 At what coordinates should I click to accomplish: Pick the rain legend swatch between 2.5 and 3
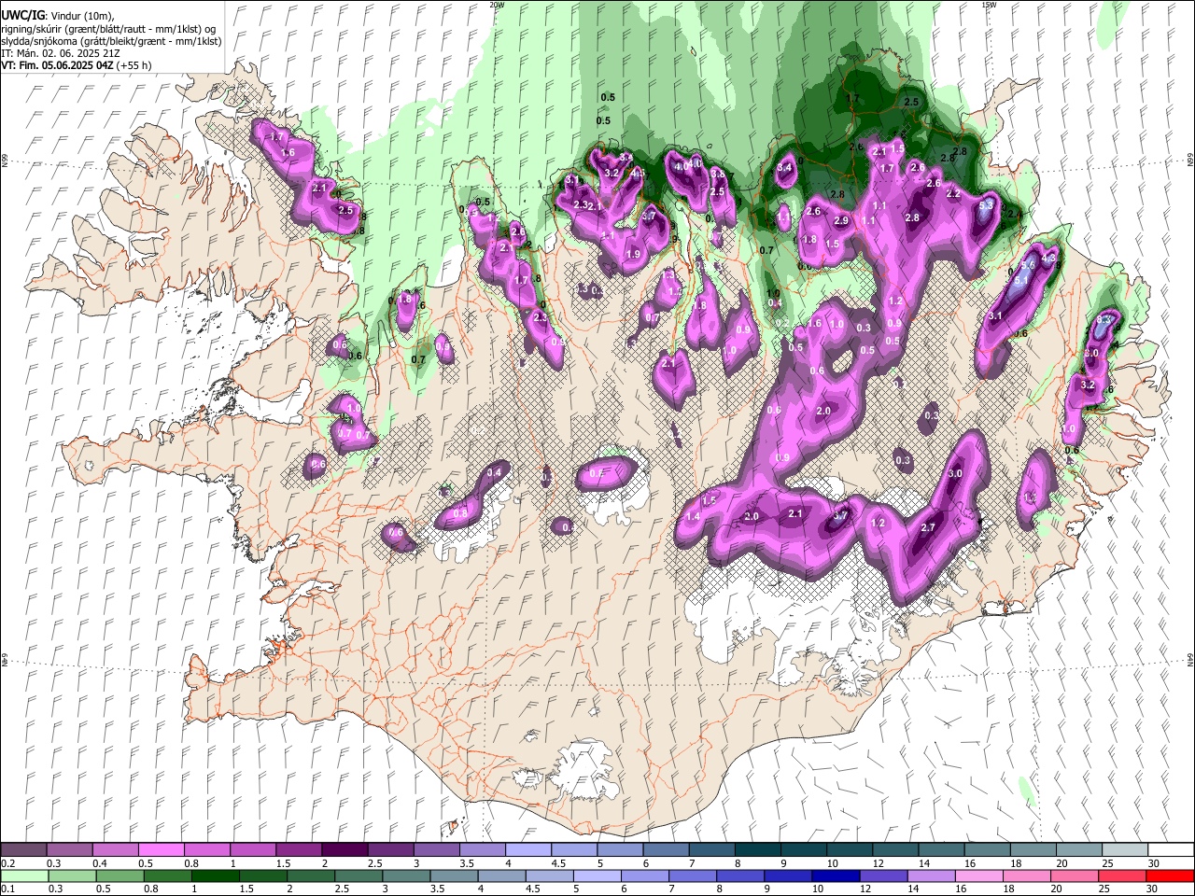pos(358,875)
